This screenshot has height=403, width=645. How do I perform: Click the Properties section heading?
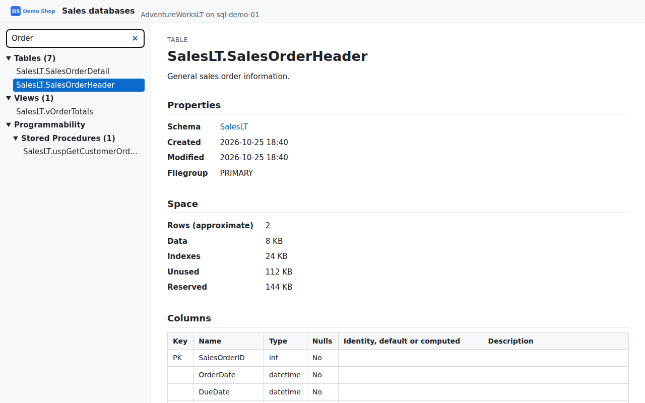[x=194, y=105]
